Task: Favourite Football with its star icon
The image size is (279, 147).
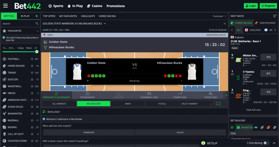Action: click(x=32, y=59)
